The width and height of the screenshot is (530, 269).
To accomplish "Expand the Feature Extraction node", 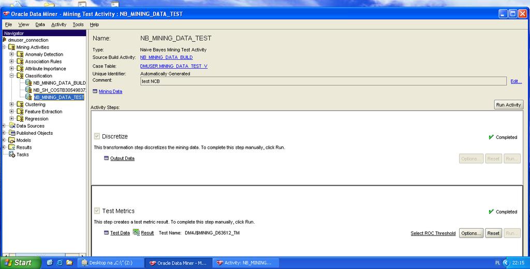I will pos(12,112).
